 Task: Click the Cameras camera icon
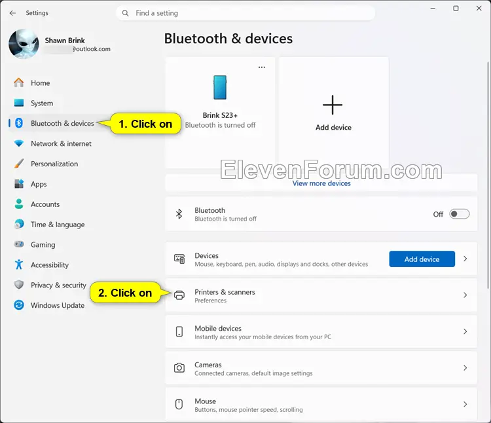coord(179,368)
